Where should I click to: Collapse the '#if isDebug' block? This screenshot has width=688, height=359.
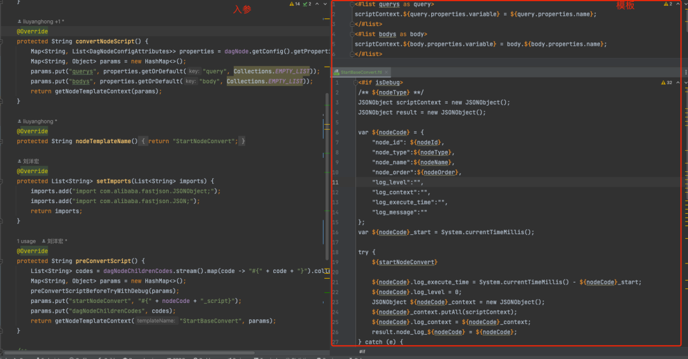[355, 82]
